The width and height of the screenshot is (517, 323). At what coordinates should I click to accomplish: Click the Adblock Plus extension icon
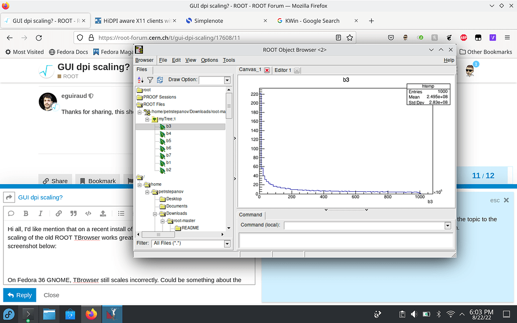tap(463, 37)
